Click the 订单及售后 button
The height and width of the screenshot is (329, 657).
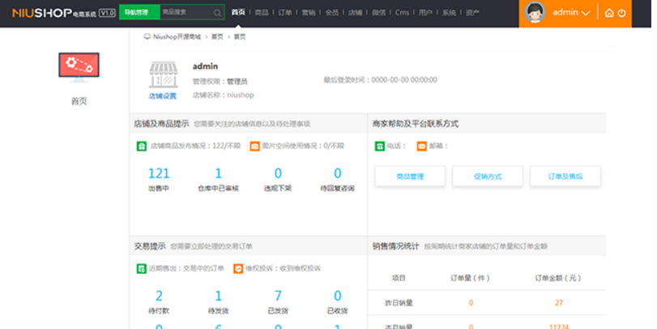[x=565, y=177]
